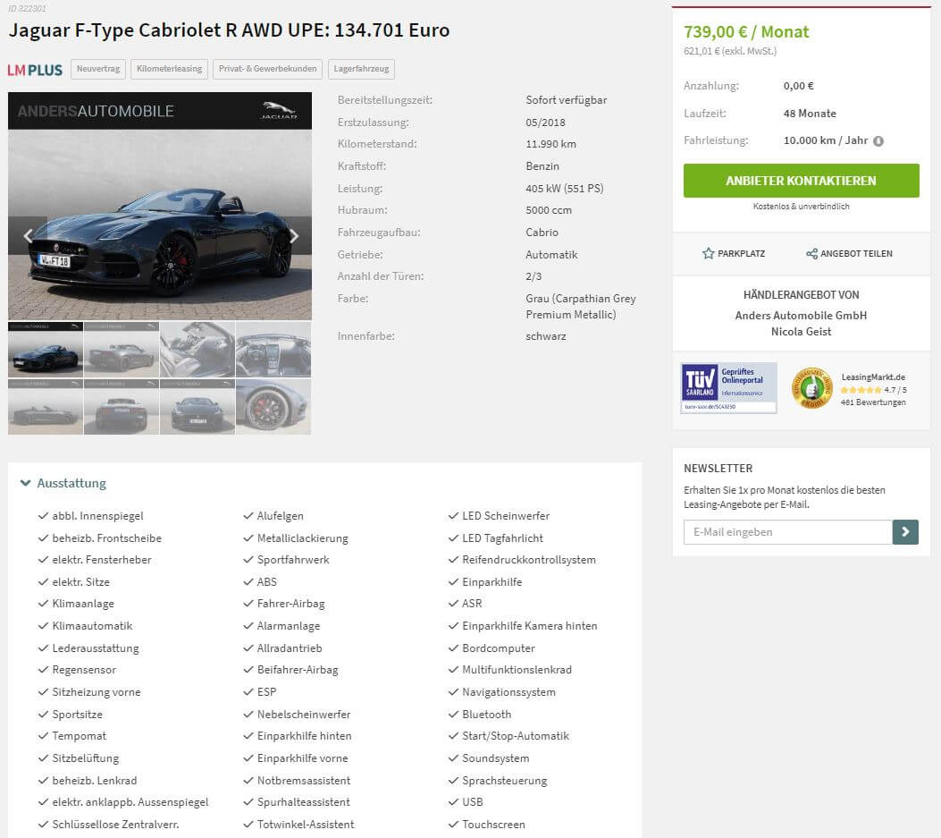
Task: Open the interior cockpit thumbnail
Action: pos(273,350)
